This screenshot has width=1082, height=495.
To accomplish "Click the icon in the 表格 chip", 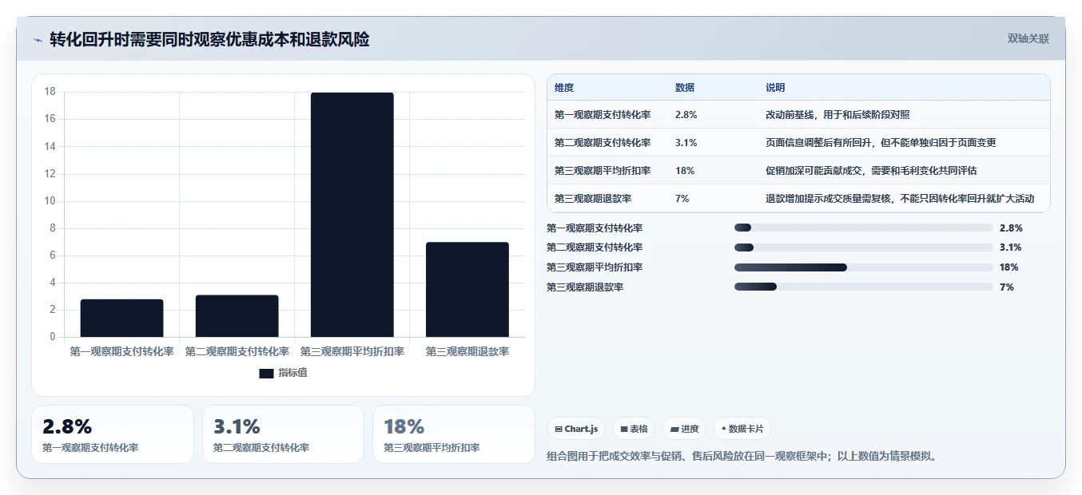I will coord(624,430).
